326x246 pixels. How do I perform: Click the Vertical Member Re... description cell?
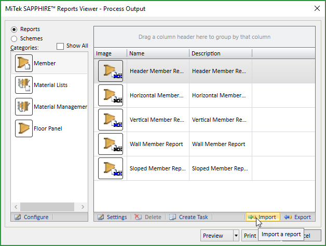pos(221,120)
